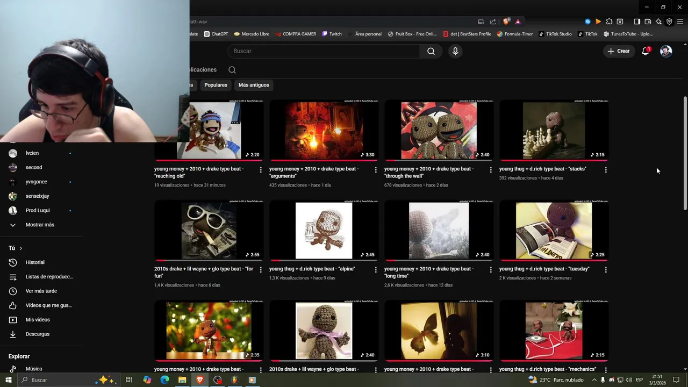Open Brave Shields lion icon in address bar
This screenshot has height=387, width=688.
pos(506,21)
